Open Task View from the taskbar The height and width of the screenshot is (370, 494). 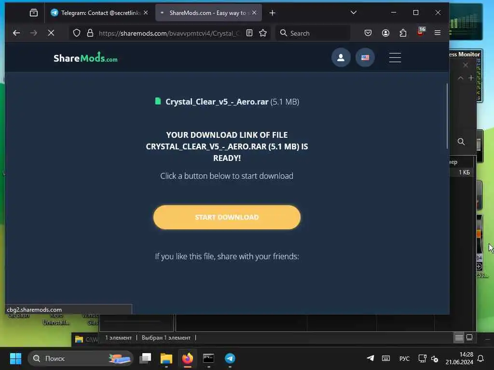(x=146, y=358)
